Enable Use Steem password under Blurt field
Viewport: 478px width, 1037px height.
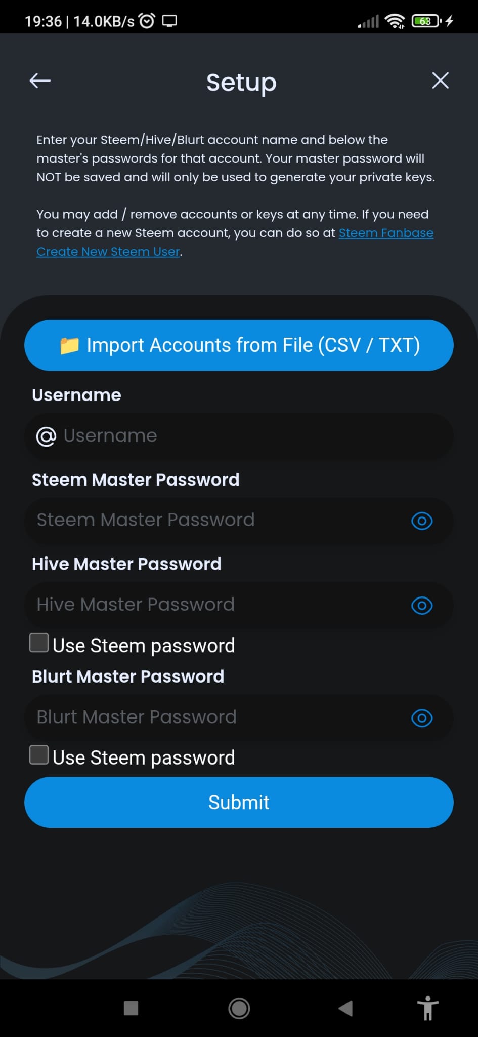(39, 755)
